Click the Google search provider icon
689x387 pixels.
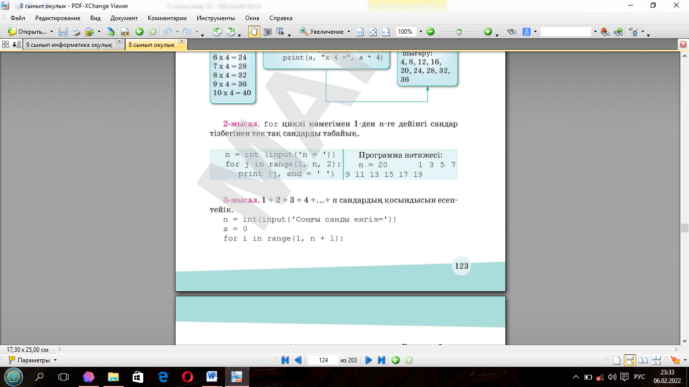coord(527,32)
